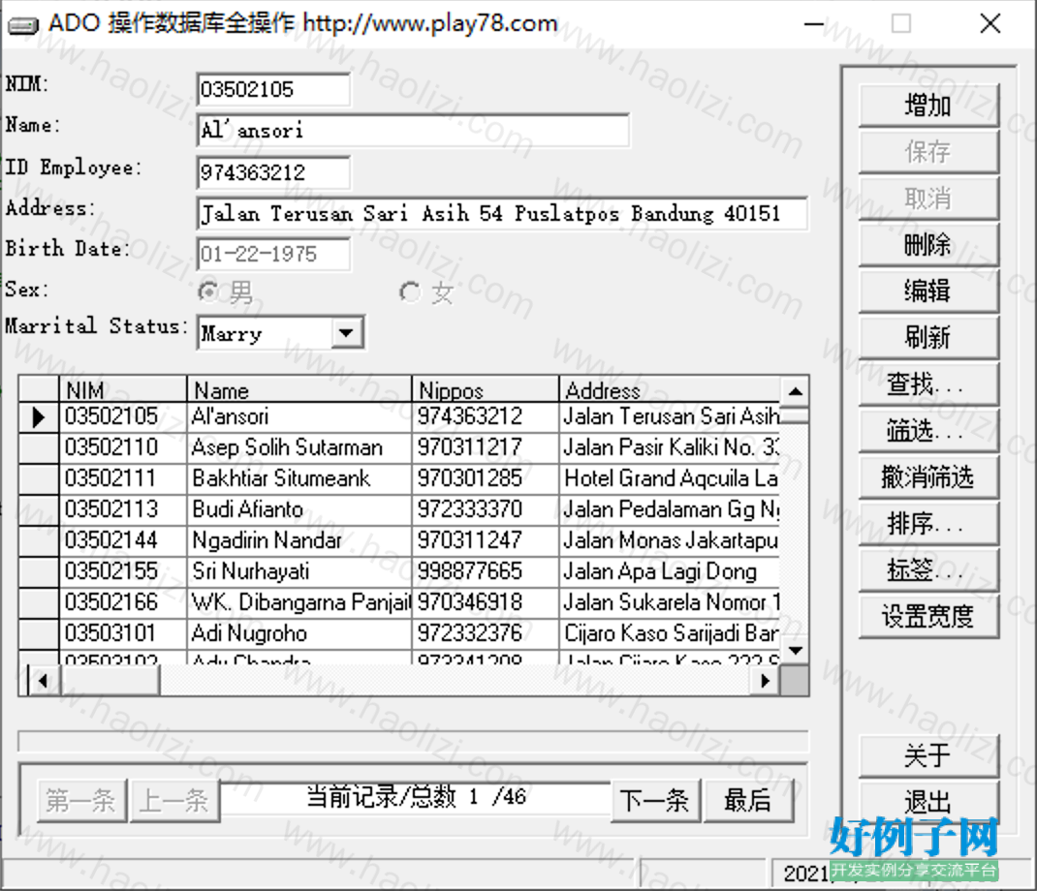The image size is (1037, 891).
Task: Click the 退出 (Exit) button
Action: tap(928, 802)
